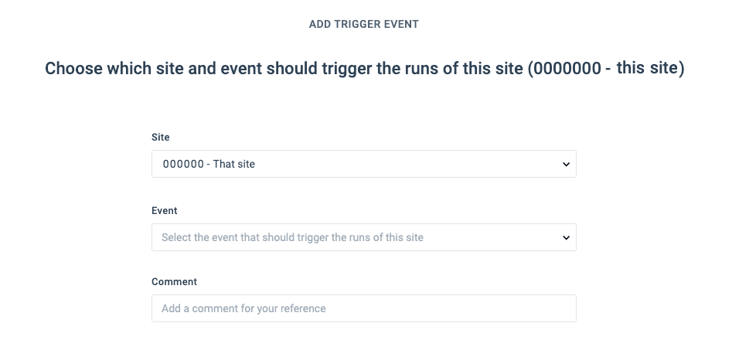Click the Site dropdown chevron arrow
739x340 pixels.
coord(566,165)
